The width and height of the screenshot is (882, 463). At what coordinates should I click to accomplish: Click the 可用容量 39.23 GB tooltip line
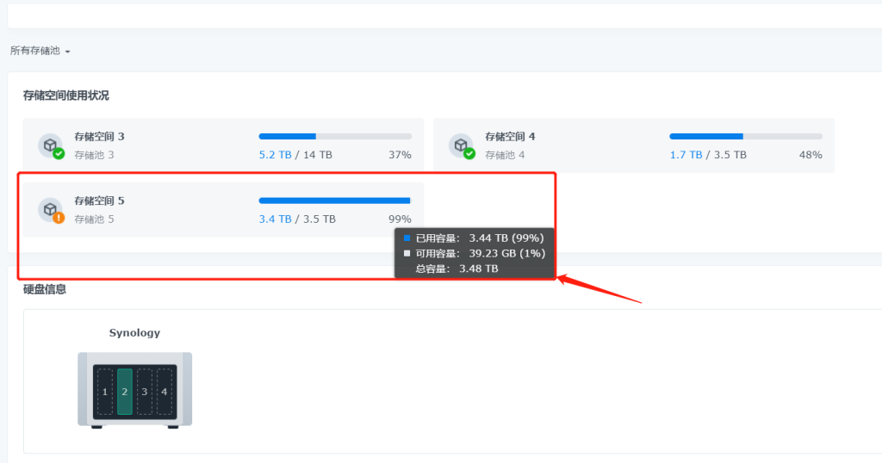(x=475, y=253)
